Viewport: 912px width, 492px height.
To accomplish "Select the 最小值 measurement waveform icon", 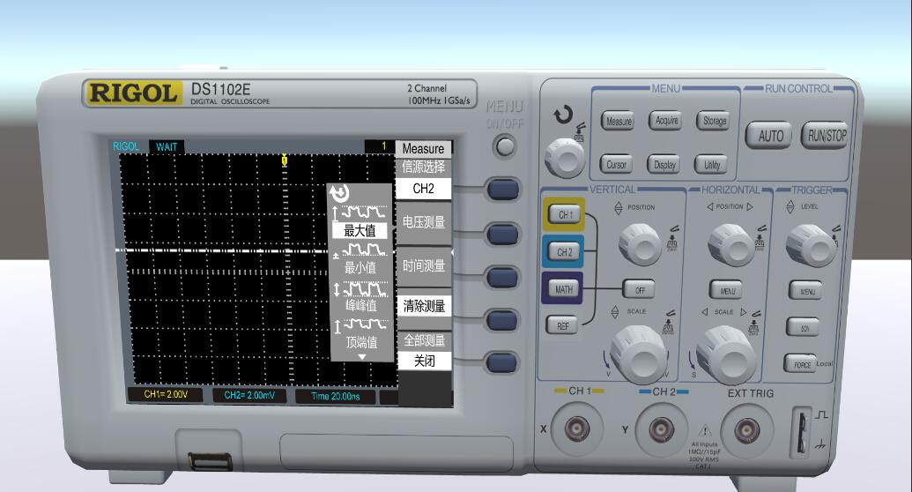I will [360, 251].
